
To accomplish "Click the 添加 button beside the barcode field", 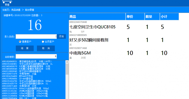I will coord(61,37).
